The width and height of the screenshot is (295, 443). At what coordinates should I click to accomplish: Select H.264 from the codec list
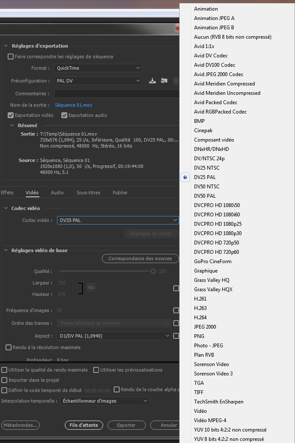tap(200, 318)
